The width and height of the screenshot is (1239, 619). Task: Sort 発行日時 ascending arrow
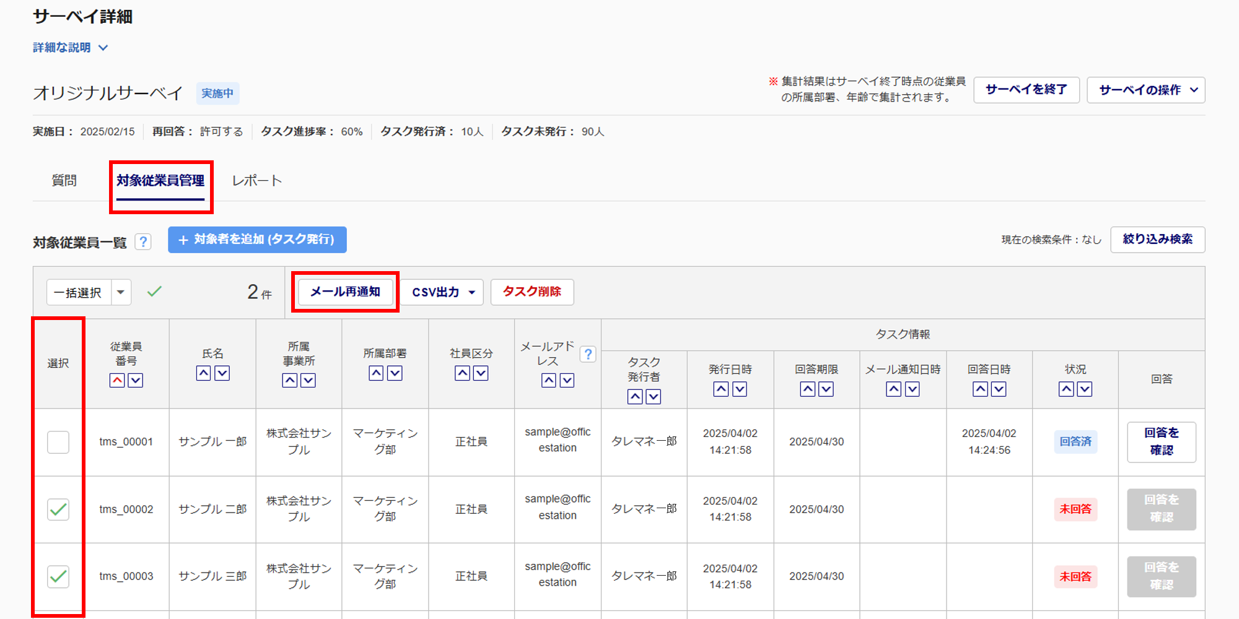pos(721,389)
